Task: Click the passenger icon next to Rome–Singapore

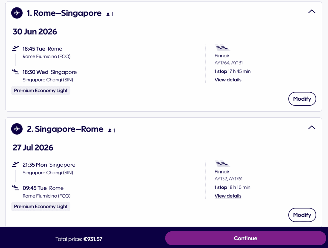Action: [108, 14]
